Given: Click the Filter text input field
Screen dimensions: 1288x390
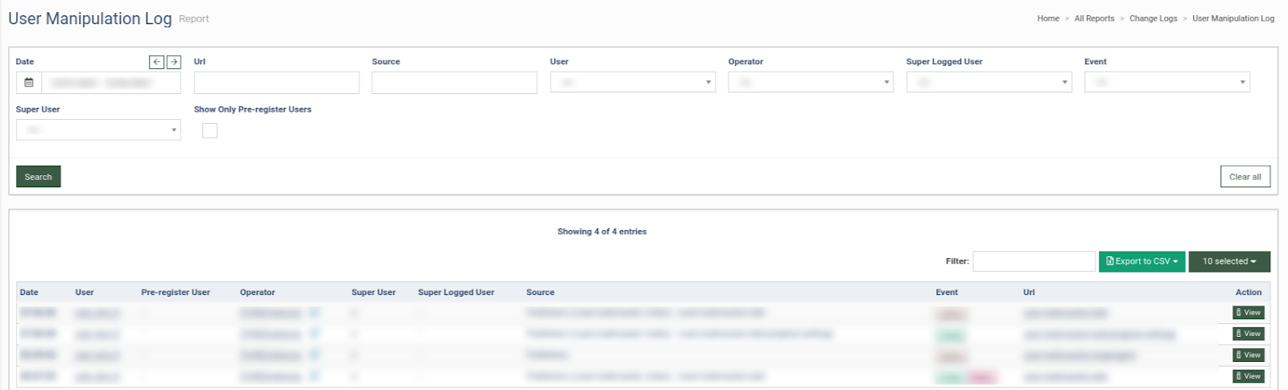Looking at the screenshot, I should (x=1034, y=261).
